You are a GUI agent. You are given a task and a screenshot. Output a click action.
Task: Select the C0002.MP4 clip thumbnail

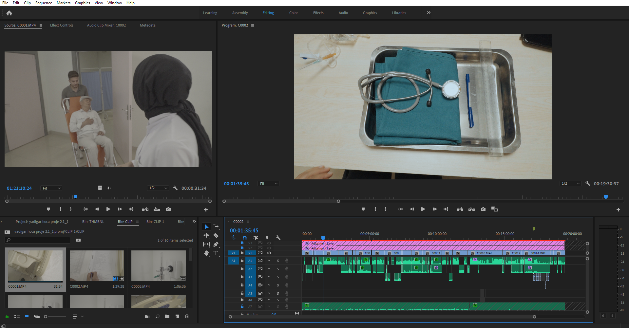(x=97, y=266)
